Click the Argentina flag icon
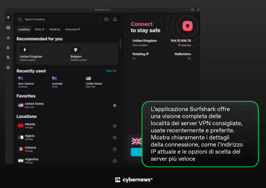The height and width of the screenshot is (188, 266). [21, 161]
